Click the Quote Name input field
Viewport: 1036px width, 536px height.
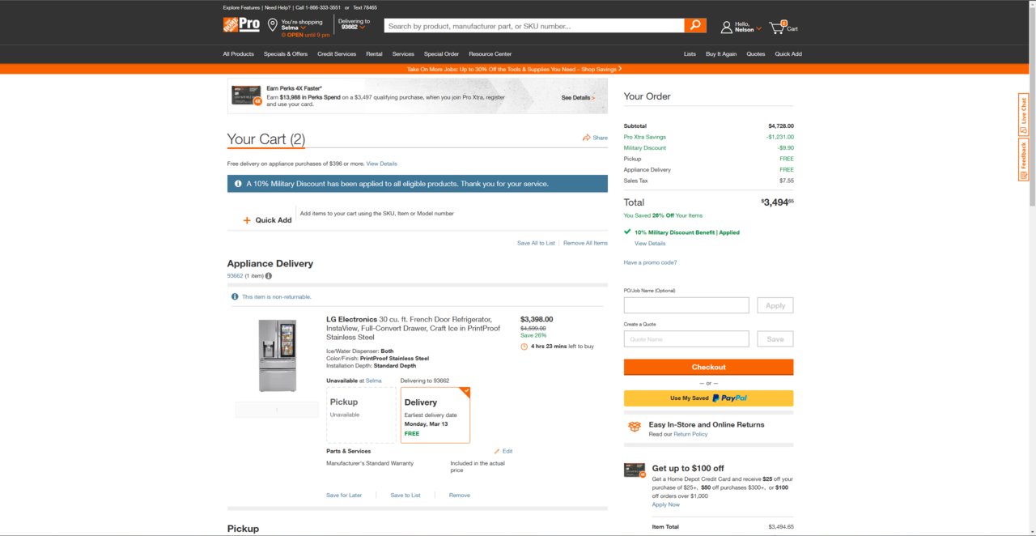pos(686,339)
